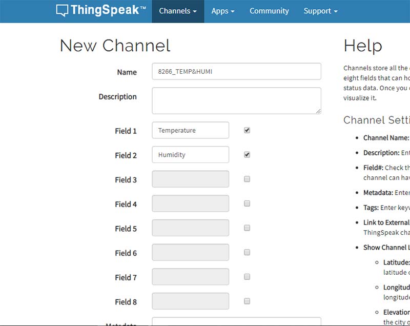Click the Metadata text box

[236, 322]
